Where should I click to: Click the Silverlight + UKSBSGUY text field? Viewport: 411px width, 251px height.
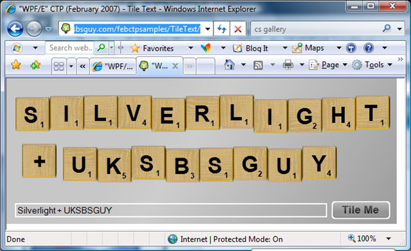pyautogui.click(x=171, y=210)
